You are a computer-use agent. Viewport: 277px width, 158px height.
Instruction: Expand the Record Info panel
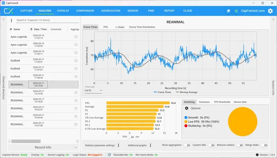point(43,147)
